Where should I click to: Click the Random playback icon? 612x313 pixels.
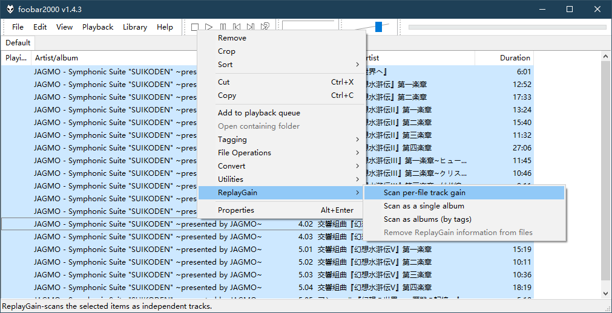265,27
